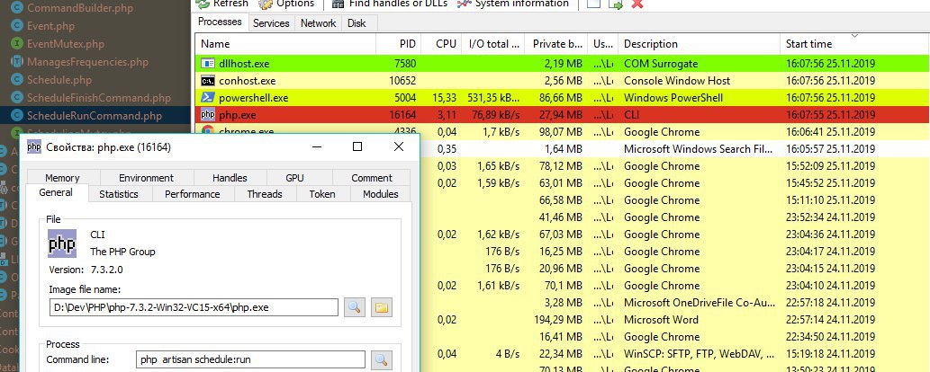The height and width of the screenshot is (372, 930).
Task: Click class icon of Schedule.php
Action: click(x=17, y=79)
